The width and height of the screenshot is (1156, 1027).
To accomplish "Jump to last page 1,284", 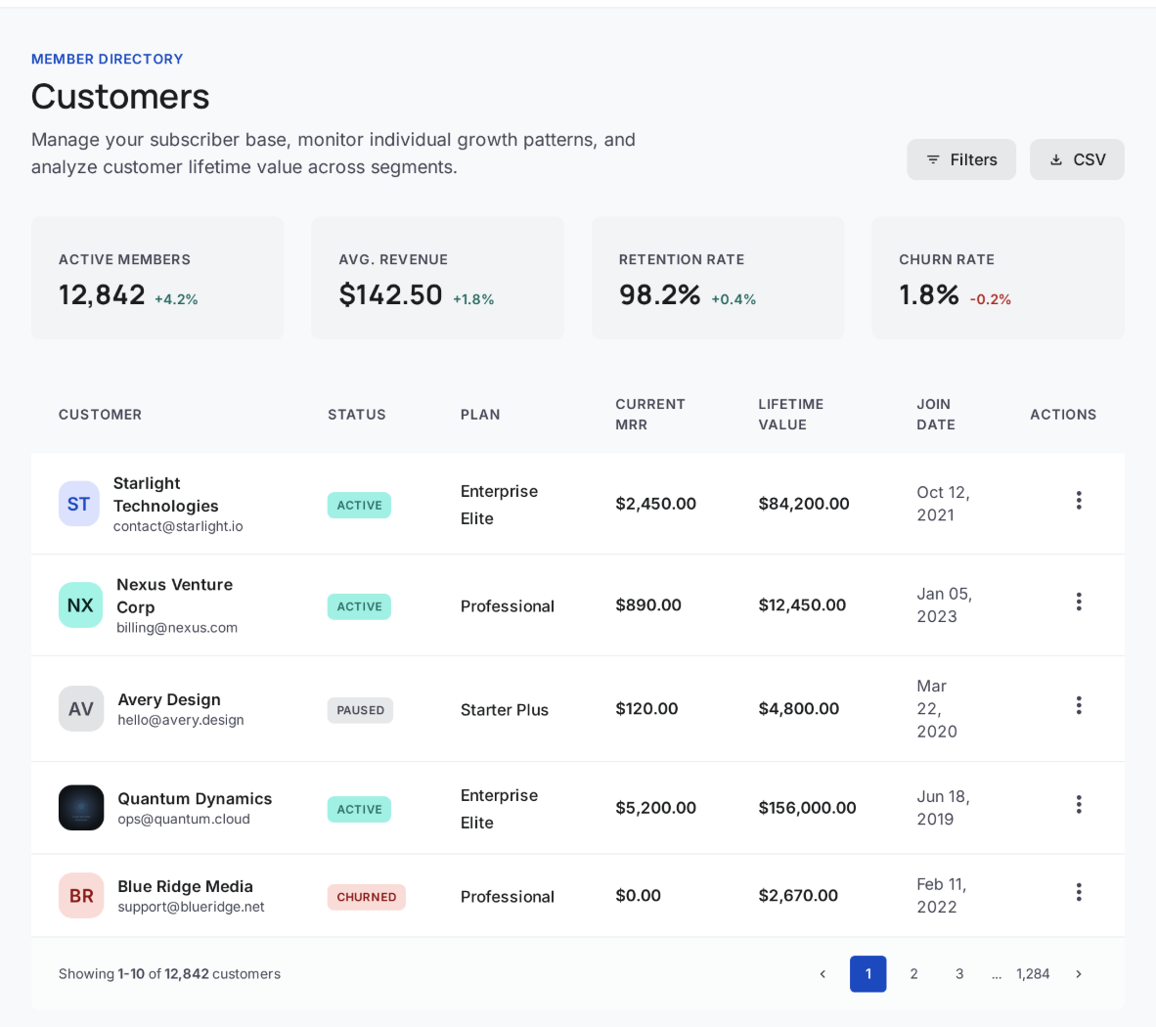I will coord(1033,974).
